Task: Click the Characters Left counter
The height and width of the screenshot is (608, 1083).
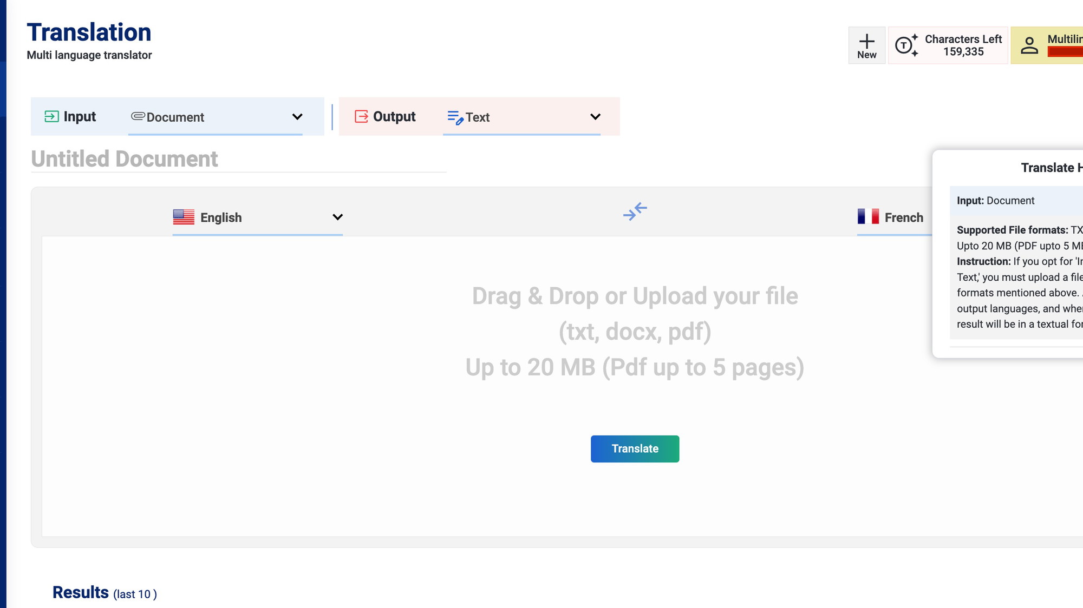Action: (963, 45)
